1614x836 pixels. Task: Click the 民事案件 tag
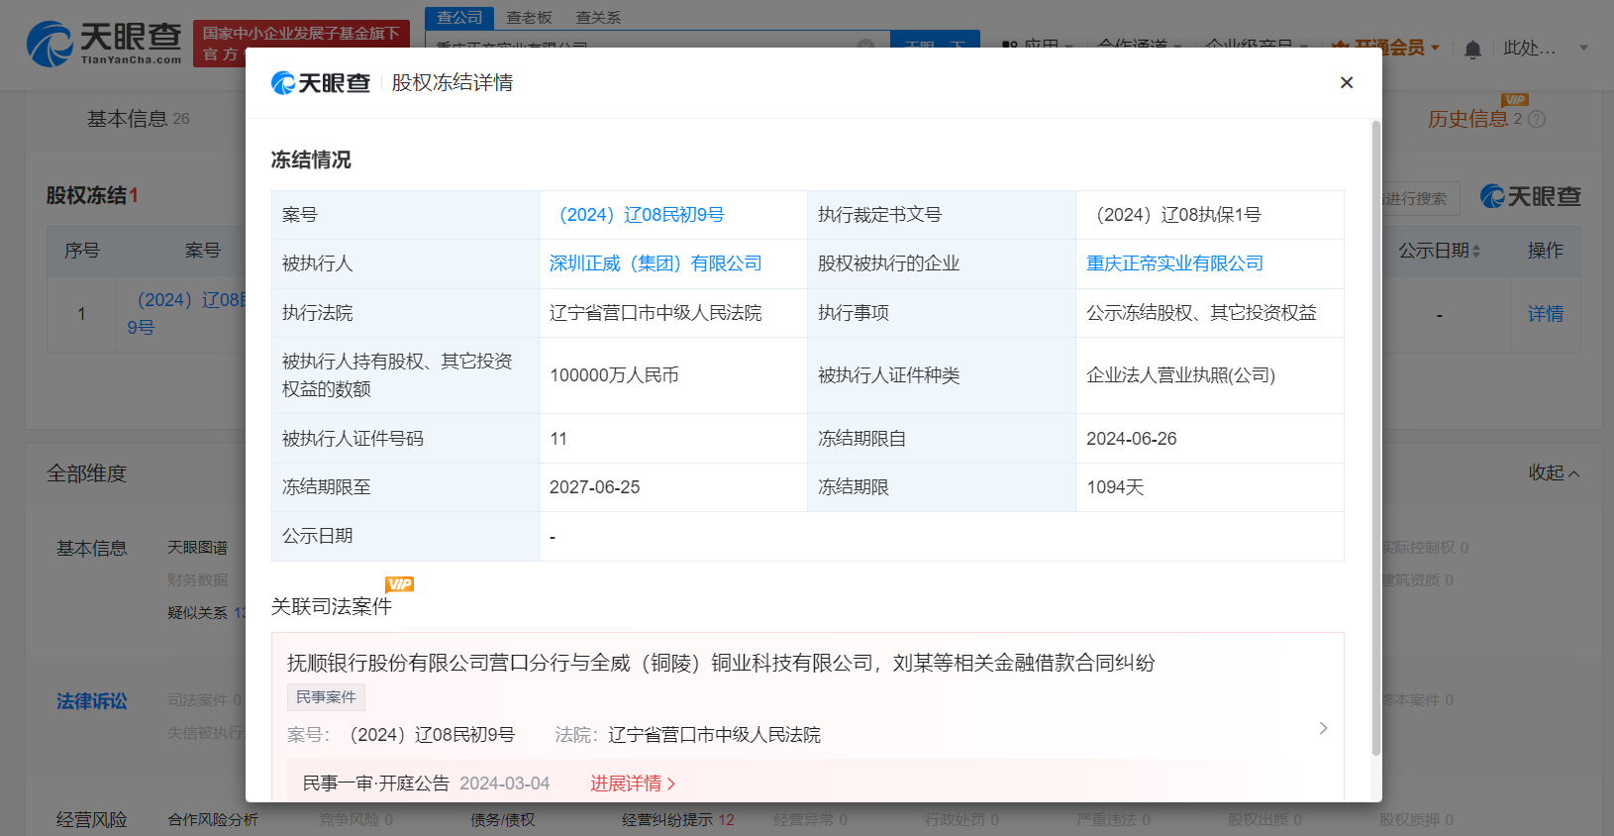click(x=326, y=697)
